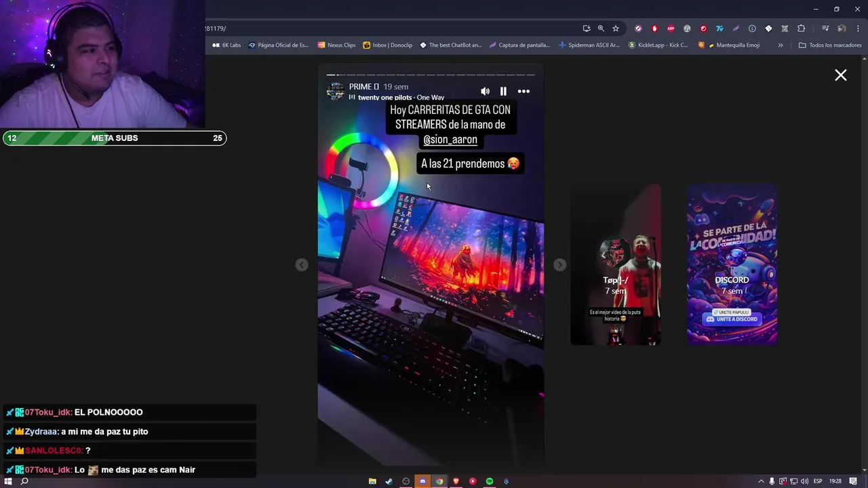Open the Kicklet.app bookmark
The image size is (868, 488).
(658, 45)
